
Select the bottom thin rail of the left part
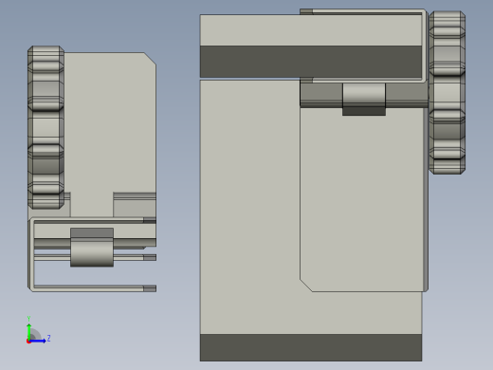pyautogui.click(x=94, y=288)
